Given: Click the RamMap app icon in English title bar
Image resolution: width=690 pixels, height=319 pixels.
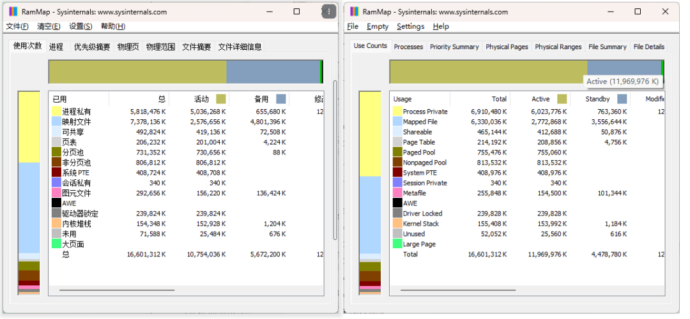Looking at the screenshot, I should pos(354,11).
